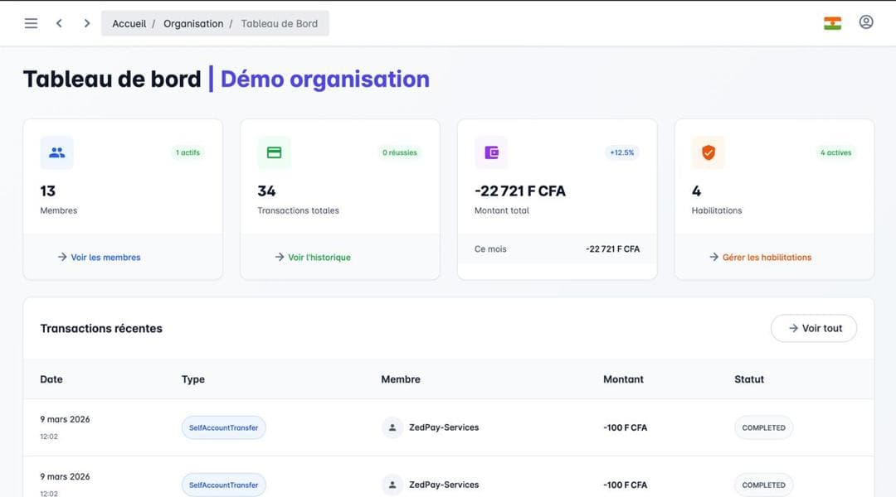Click the 'Transactions récentes' heading

pos(101,328)
